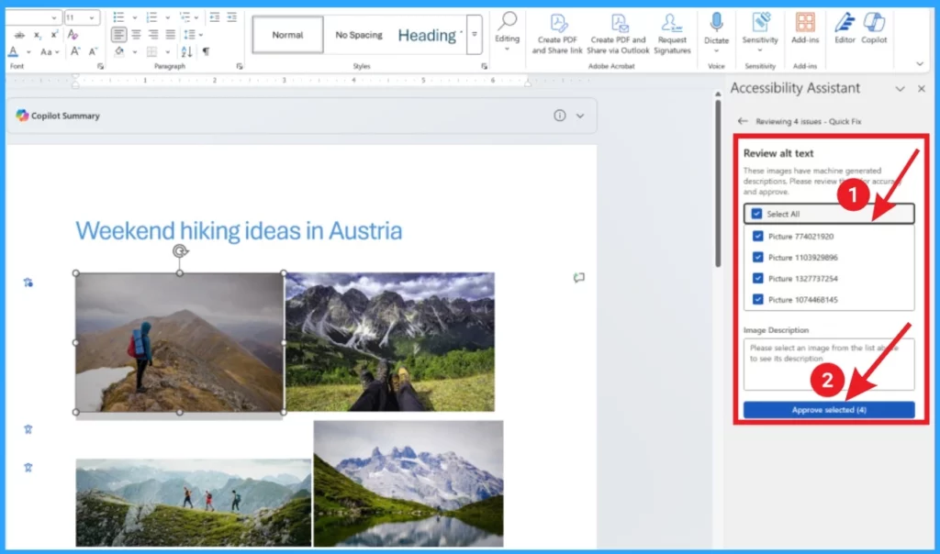This screenshot has width=940, height=554.
Task: Expand the Styles gallery
Action: point(475,35)
